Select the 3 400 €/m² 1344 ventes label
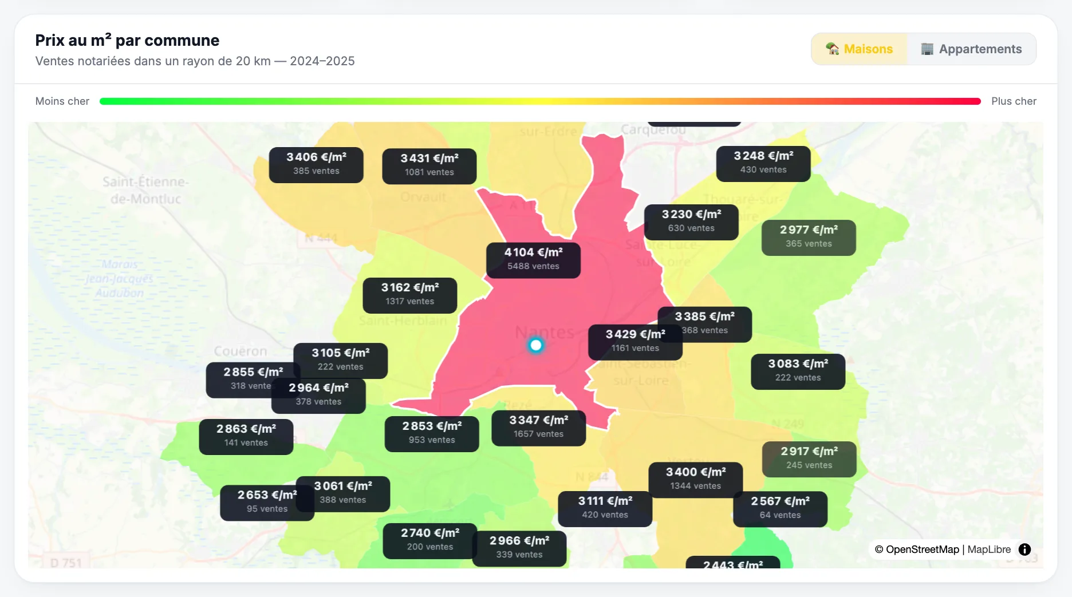 [695, 480]
